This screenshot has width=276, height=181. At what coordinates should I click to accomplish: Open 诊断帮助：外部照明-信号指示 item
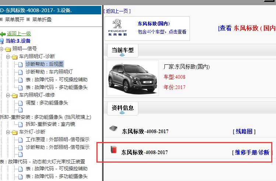pyautogui.click(x=57, y=147)
